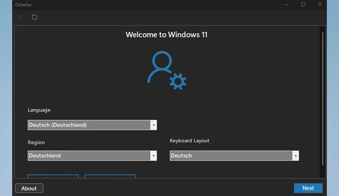339x196 pixels.
Task: Click the user settings icon
Action: pos(167,70)
